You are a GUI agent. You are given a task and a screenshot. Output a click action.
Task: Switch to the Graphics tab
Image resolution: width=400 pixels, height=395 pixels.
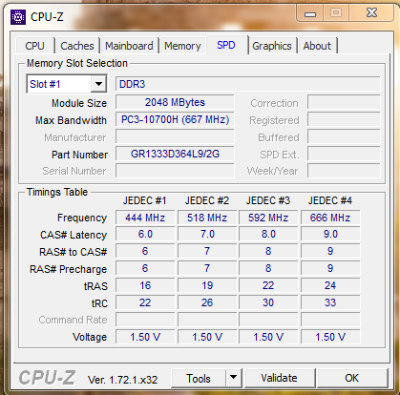(272, 46)
